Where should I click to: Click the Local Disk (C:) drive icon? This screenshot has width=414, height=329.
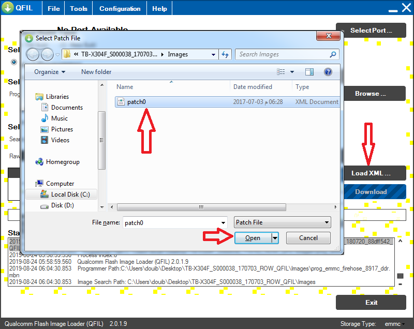pos(46,194)
